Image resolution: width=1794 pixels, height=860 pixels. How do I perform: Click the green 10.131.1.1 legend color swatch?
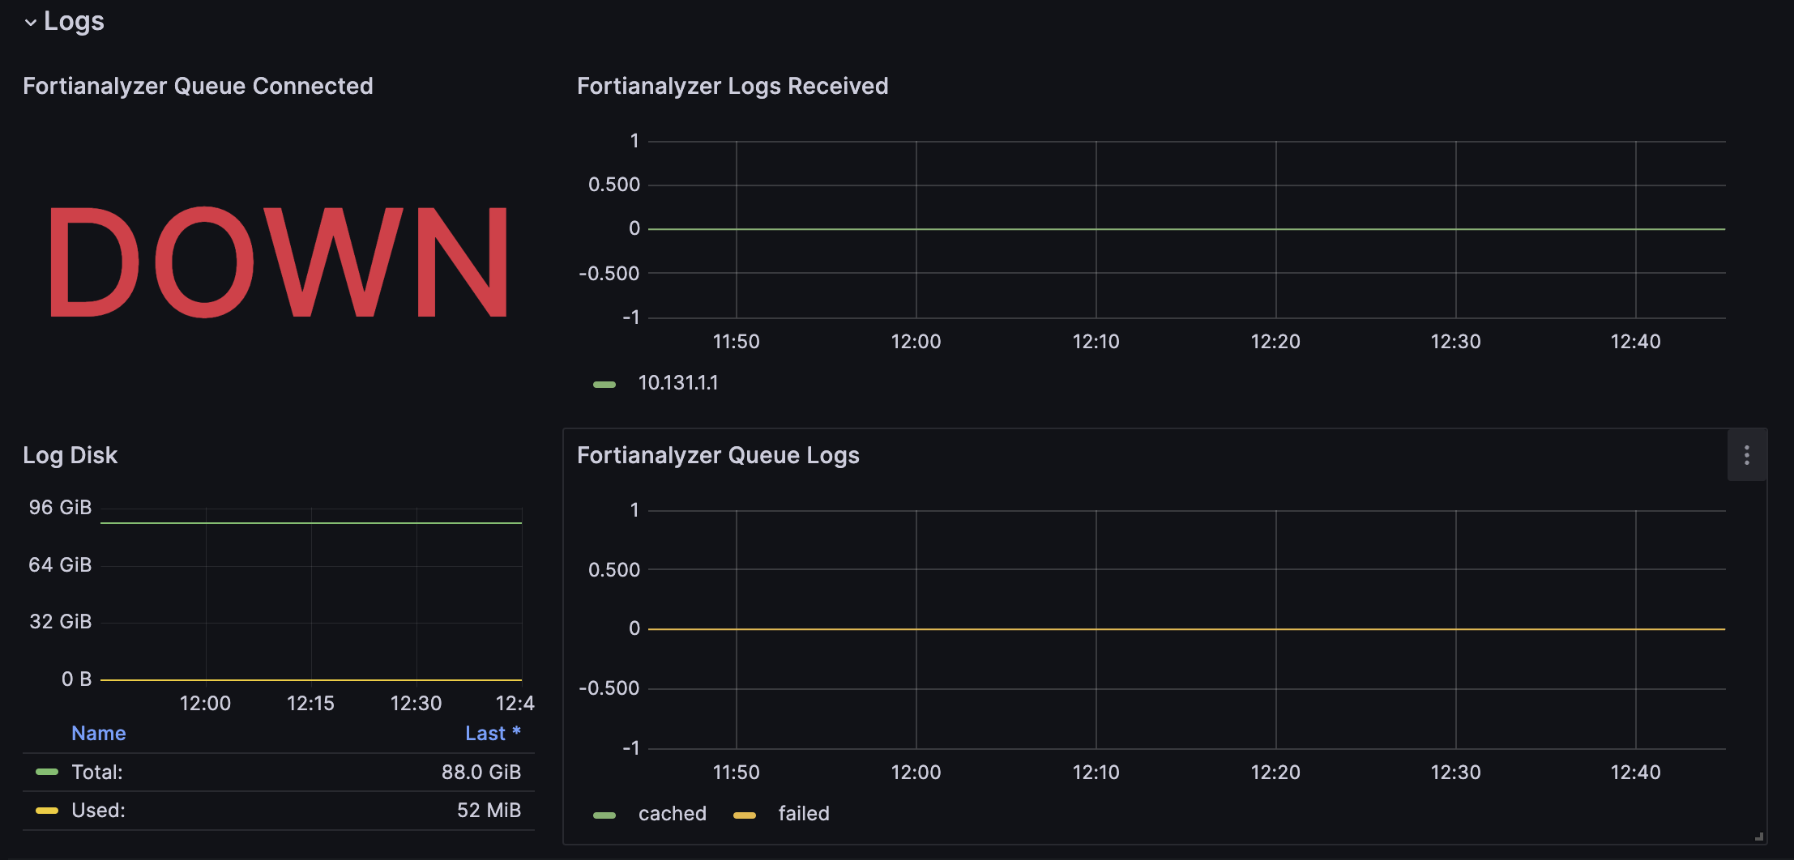[604, 385]
